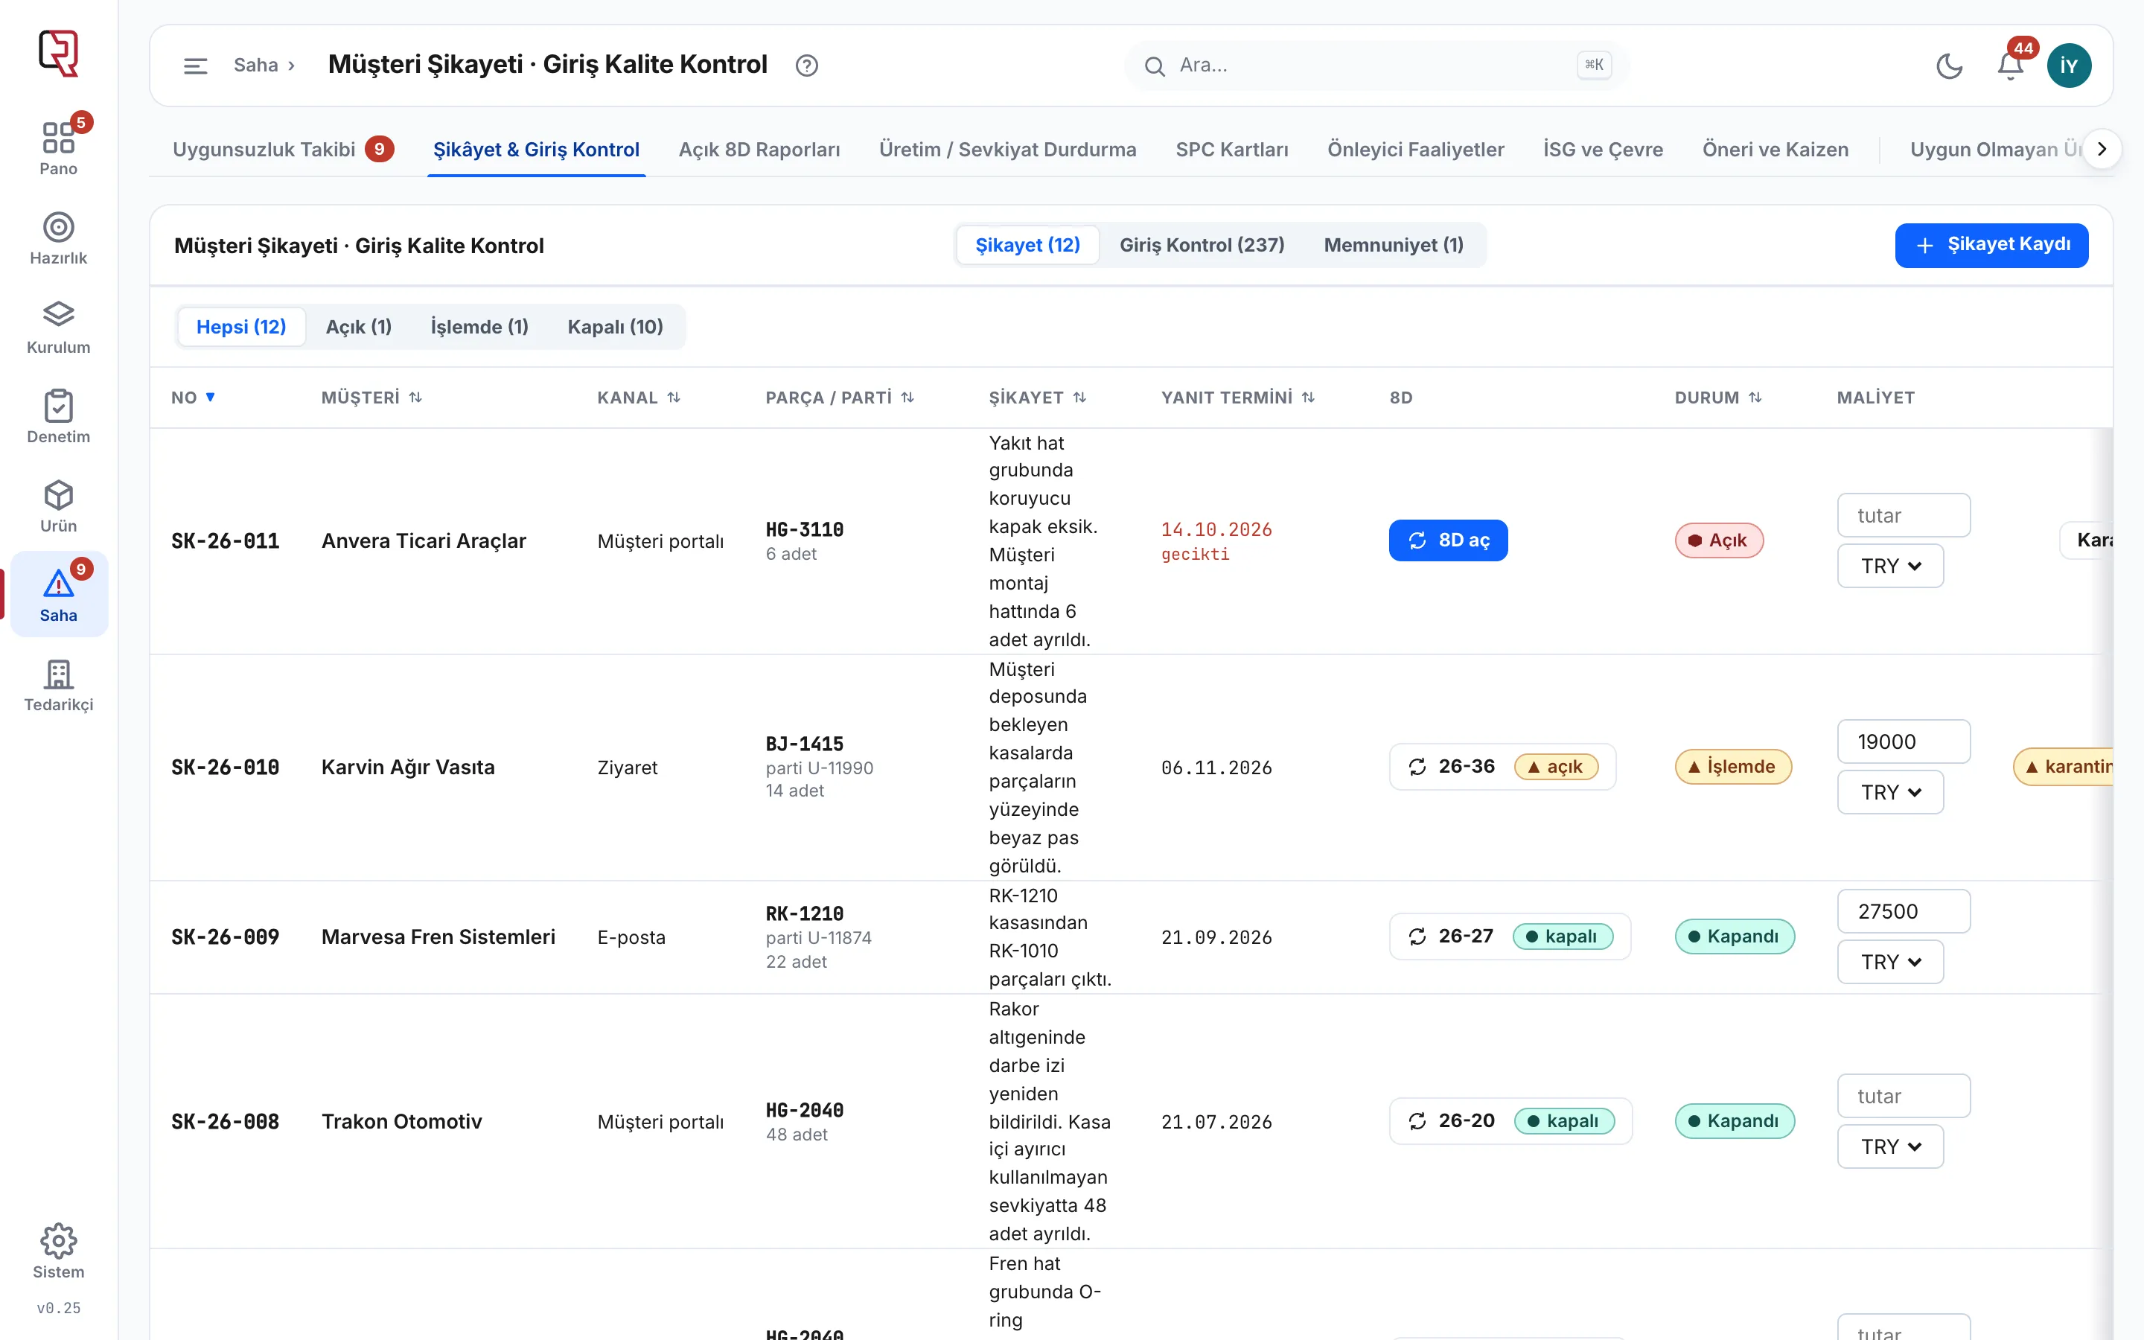This screenshot has height=1340, width=2144.
Task: Open TRY currency dropdown for SK-26-011
Action: tap(1889, 566)
